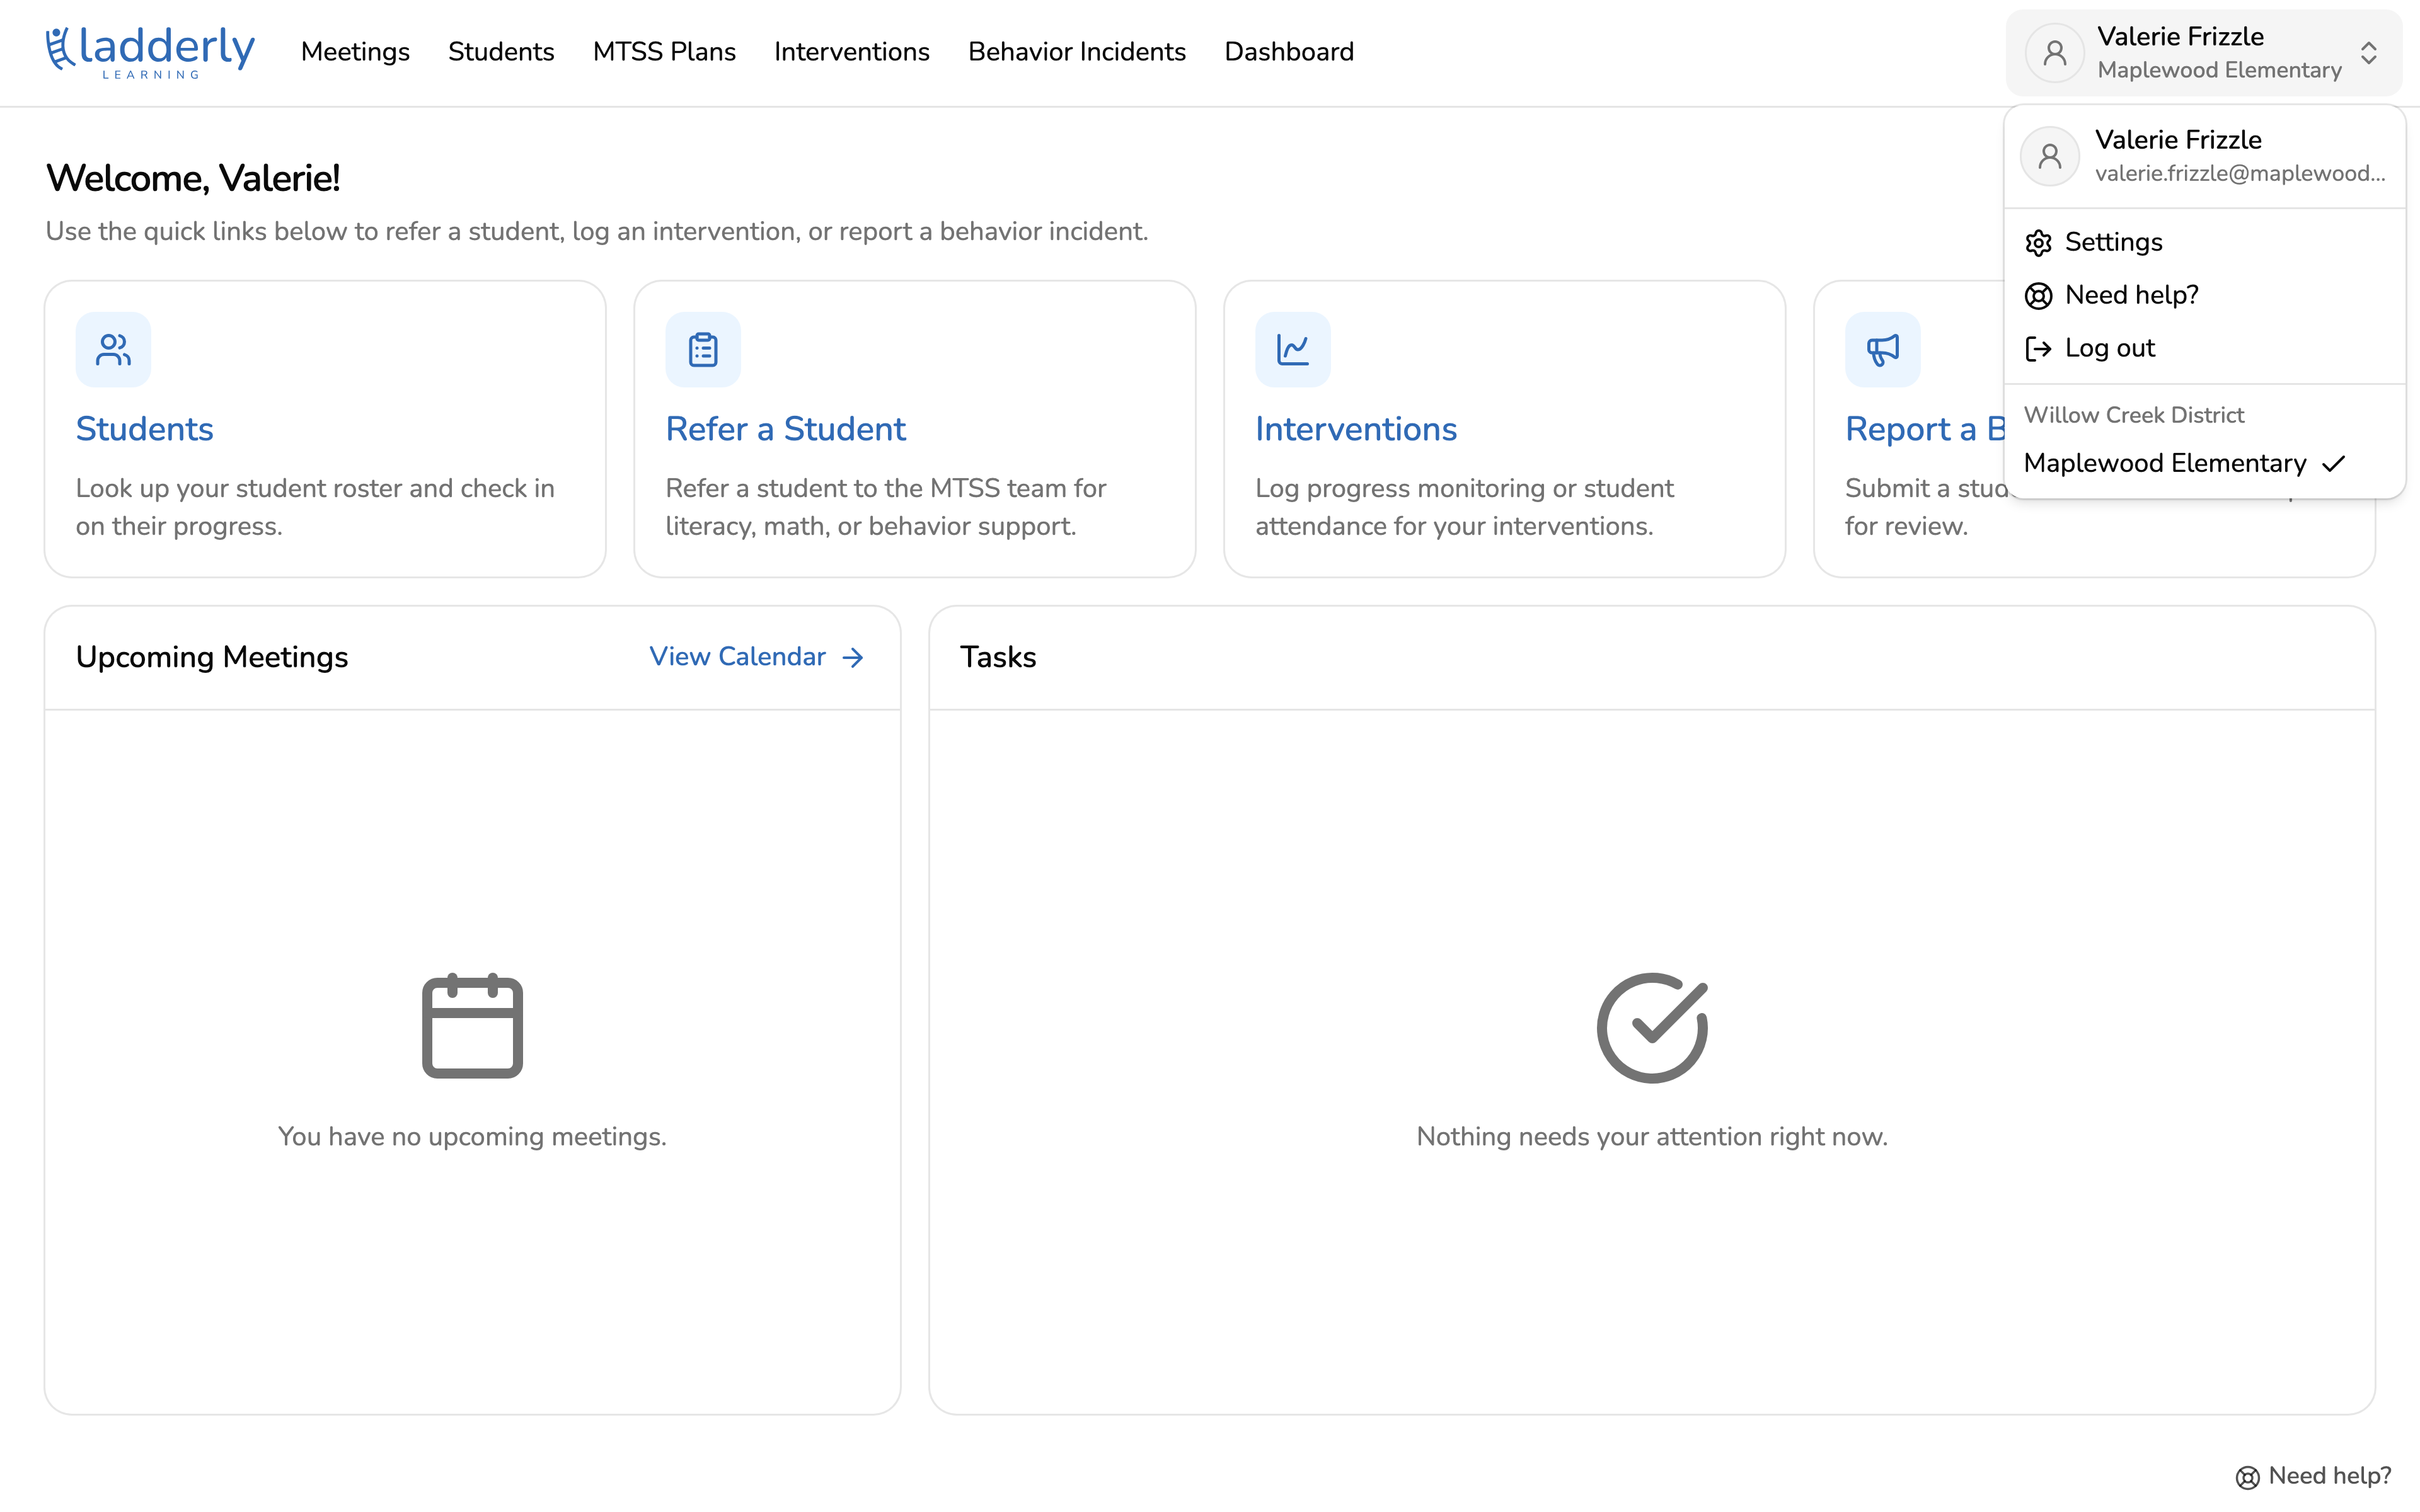Open the Meetings nav item
The image size is (2420, 1512).
pos(355,52)
